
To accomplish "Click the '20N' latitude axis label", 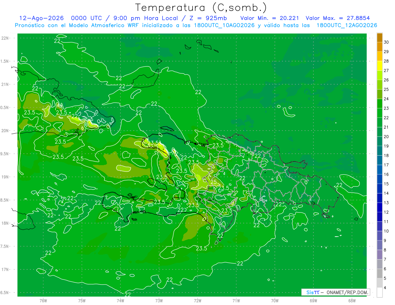I will click(5, 131).
